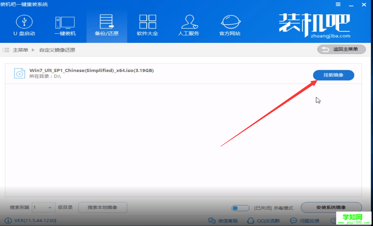The image size is (373, 226).
Task: Click the 安装系统镜像 button
Action: tap(331, 208)
